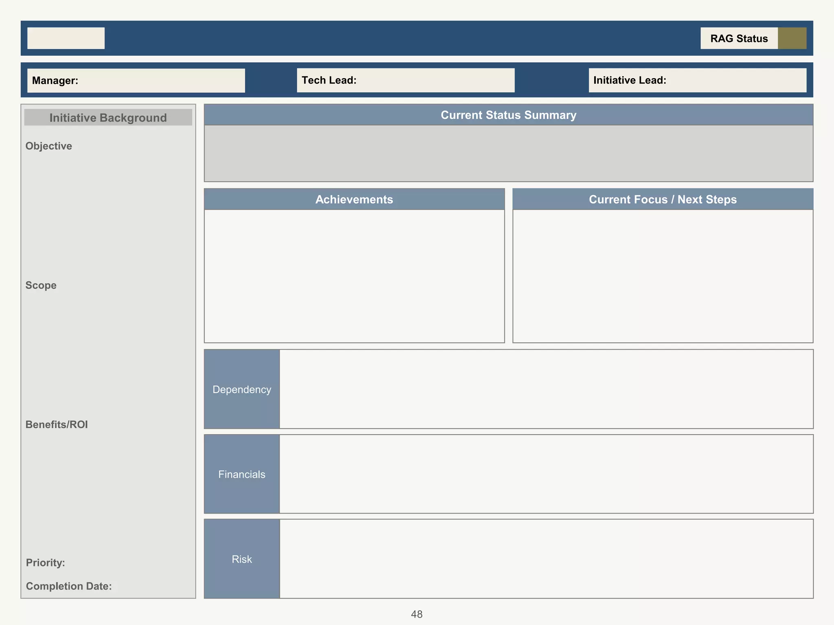
Task: Click inside the Achievements content box
Action: (x=354, y=276)
